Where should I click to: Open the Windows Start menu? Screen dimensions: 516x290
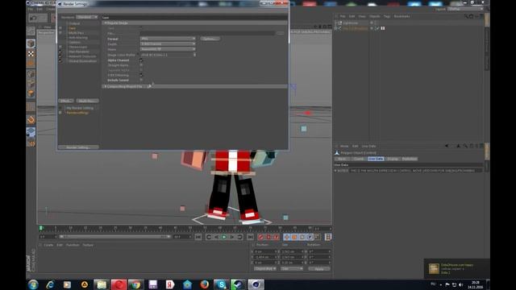click(33, 284)
